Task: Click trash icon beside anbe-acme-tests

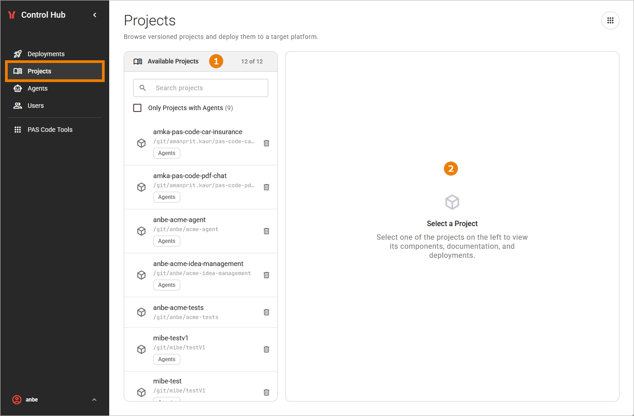Action: coord(266,312)
